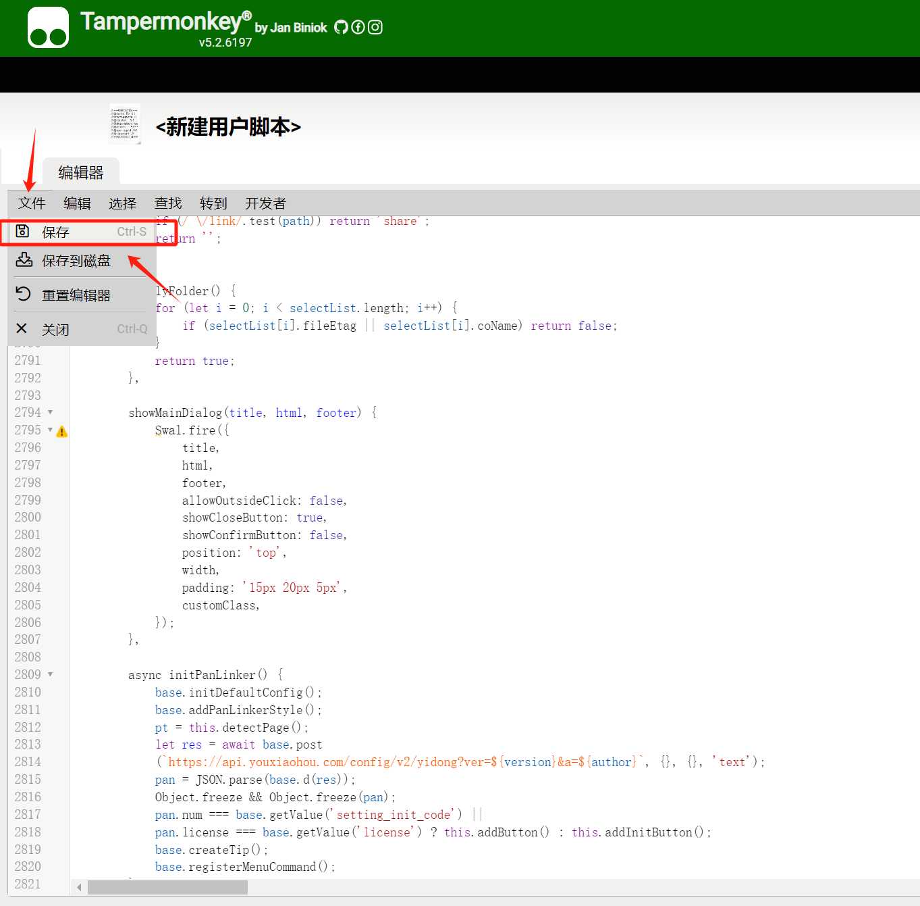Click line number 2814 in gutter
Image resolution: width=920 pixels, height=906 pixels.
28,761
